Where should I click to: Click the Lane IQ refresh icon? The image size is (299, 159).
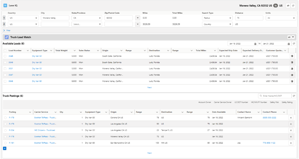(293, 6)
